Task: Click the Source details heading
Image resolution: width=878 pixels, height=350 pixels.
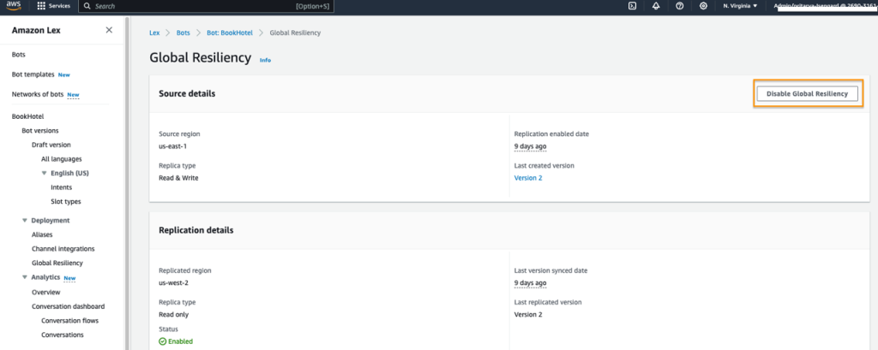Action: 187,94
